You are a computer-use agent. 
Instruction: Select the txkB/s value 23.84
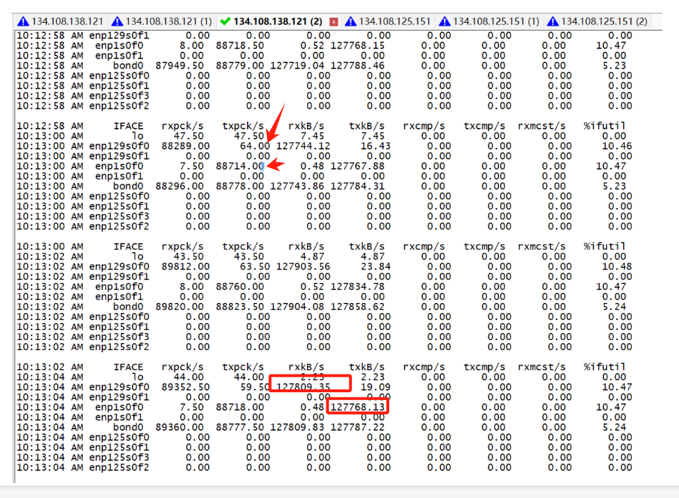[376, 267]
